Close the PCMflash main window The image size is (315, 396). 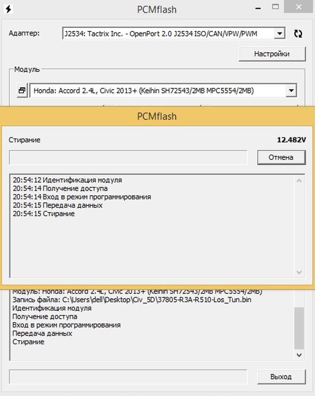point(299,7)
